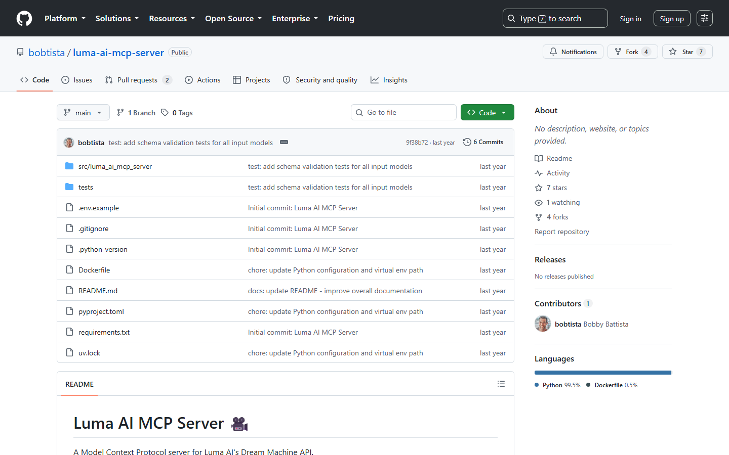Viewport: 729px width, 455px height.
Task: Click the Notifications button
Action: click(573, 52)
